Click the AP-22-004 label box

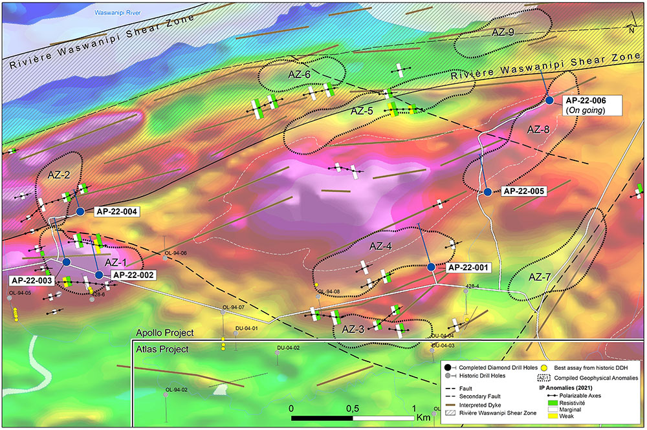[116, 212]
